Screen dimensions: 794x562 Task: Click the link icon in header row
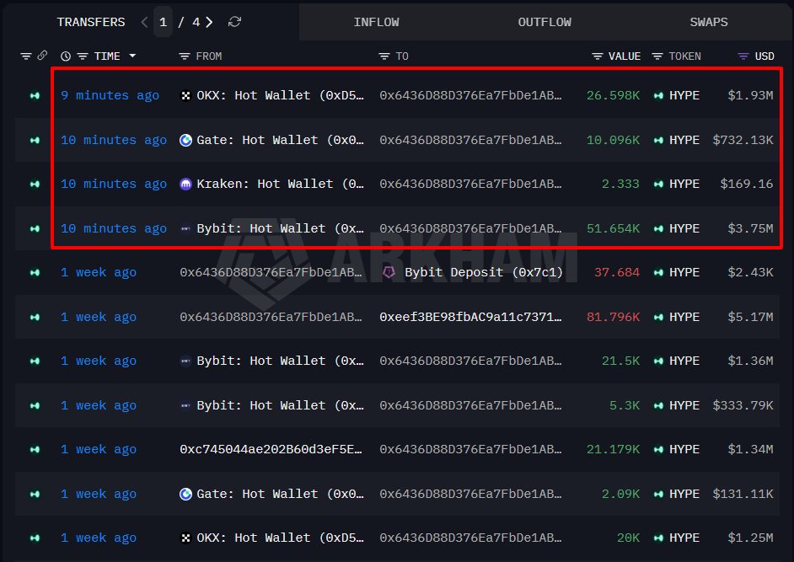[x=42, y=55]
